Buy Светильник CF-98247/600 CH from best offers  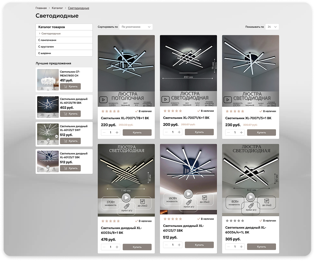[x=70, y=87]
